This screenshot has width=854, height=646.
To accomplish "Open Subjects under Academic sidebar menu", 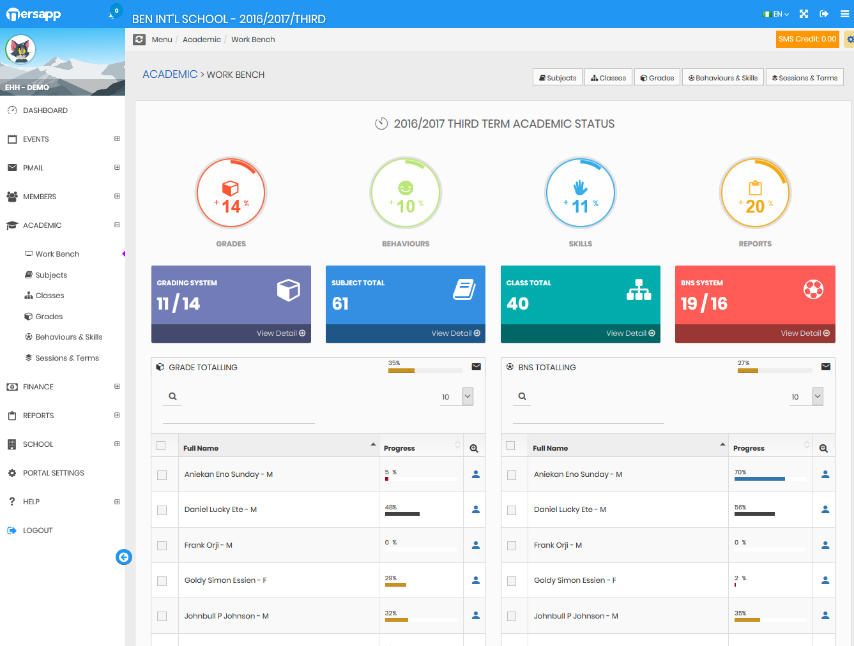I will (51, 275).
